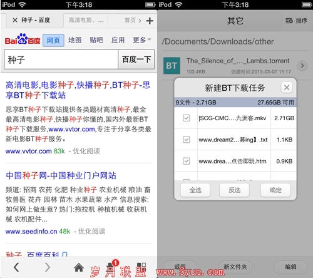Focus the Baidu search field containing 种子
Image resolution: width=313 pixels, height=278 pixels.
[61, 59]
